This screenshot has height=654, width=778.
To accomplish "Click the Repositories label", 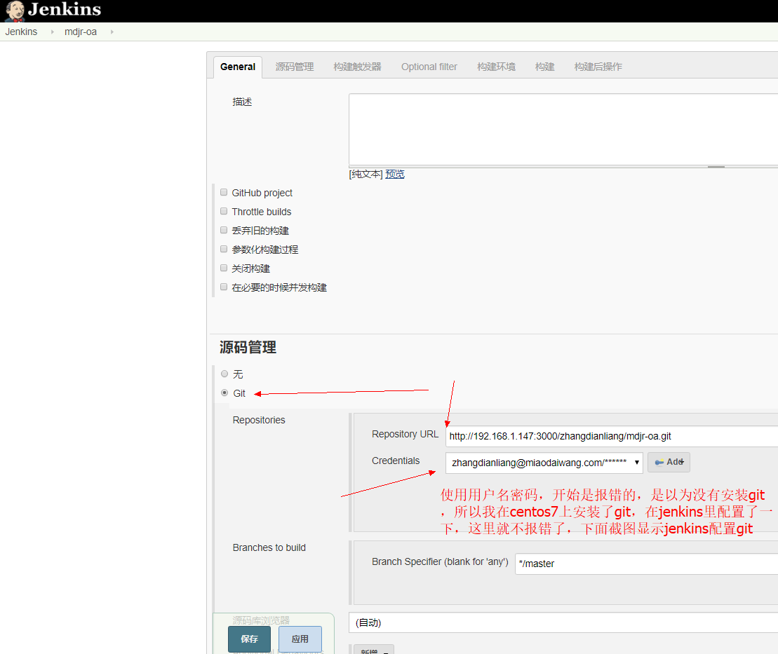I will coord(259,420).
